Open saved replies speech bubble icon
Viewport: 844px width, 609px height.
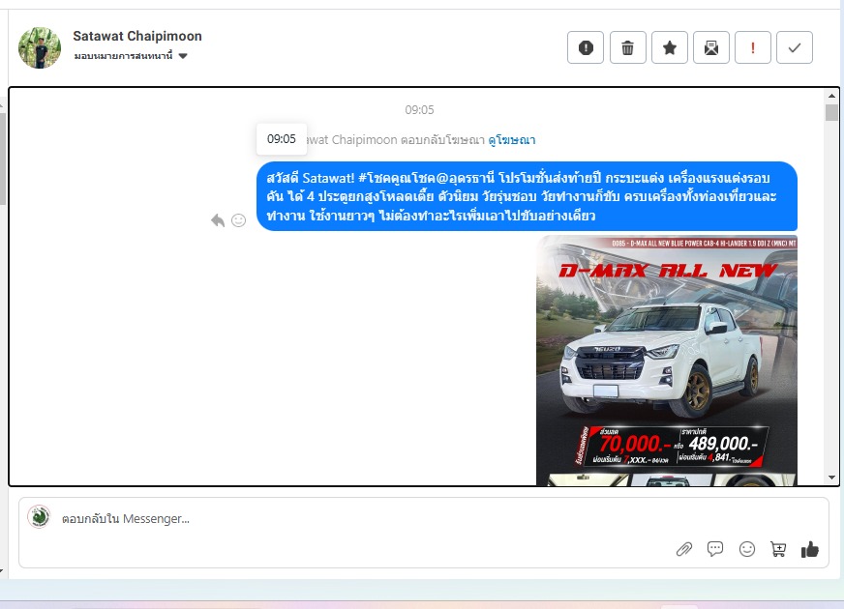[715, 549]
